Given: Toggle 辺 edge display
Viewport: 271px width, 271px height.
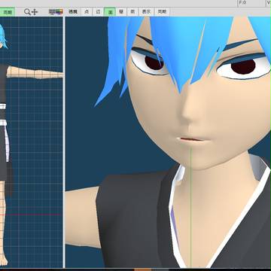Looking at the screenshot, I should tap(98, 12).
